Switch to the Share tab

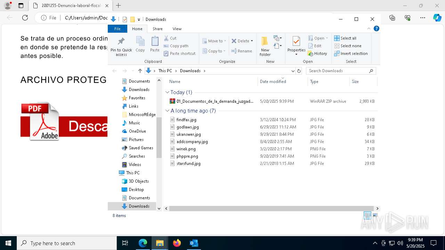(157, 29)
